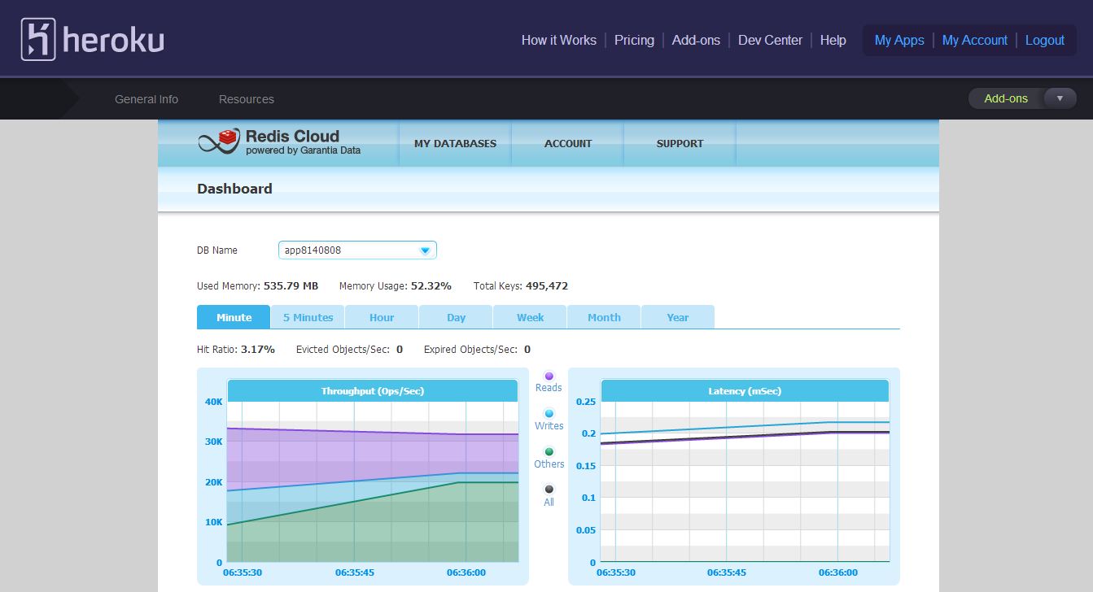Open the DB Name dropdown
Image resolution: width=1093 pixels, height=592 pixels.
pos(357,250)
